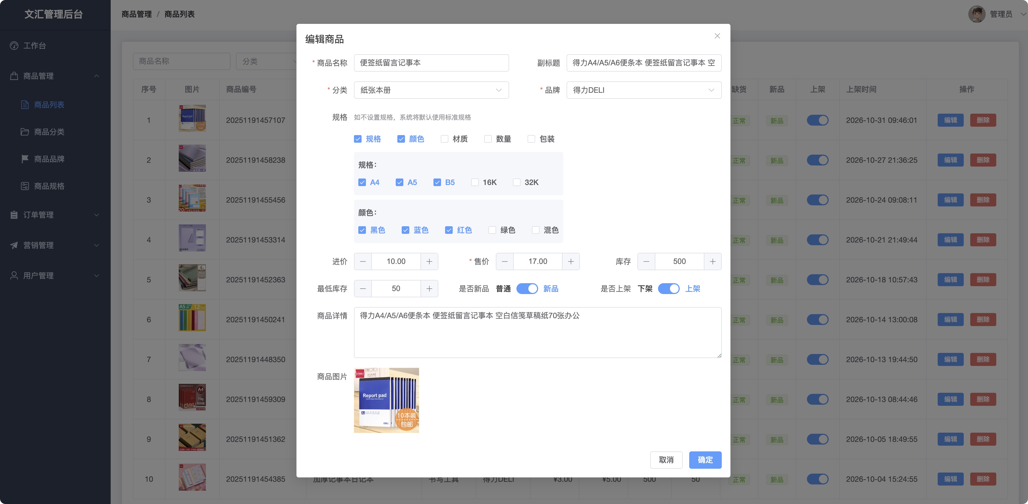This screenshot has height=504, width=1028.
Task: Close the 编辑商品 dialog with X icon
Action: 717,36
